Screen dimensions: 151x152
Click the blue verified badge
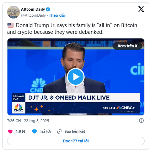click(48, 9)
